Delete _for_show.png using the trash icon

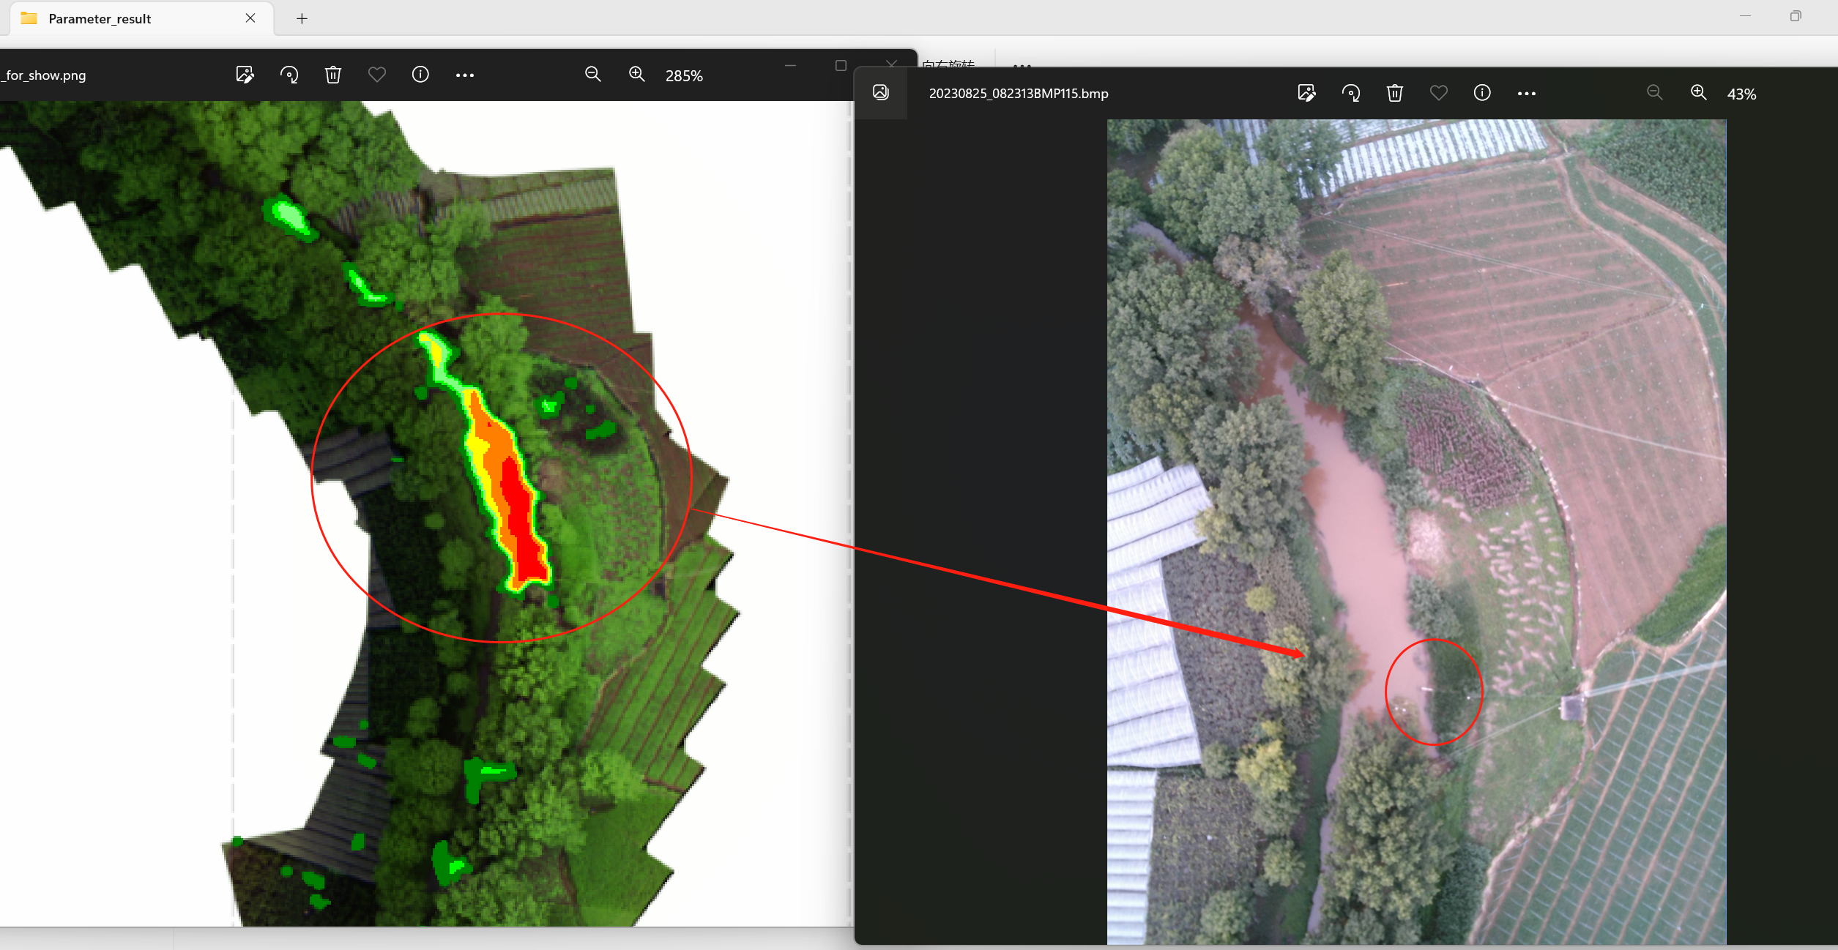(333, 75)
